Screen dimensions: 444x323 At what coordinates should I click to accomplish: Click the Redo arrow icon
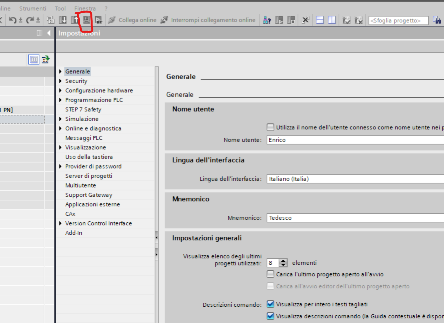click(x=30, y=20)
